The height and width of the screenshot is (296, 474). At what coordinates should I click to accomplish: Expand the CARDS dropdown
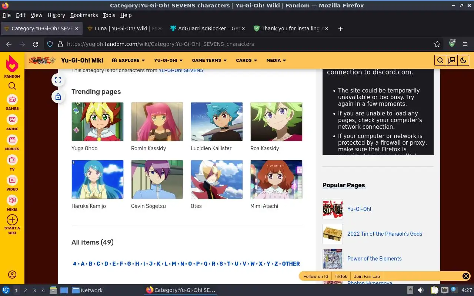pos(246,60)
